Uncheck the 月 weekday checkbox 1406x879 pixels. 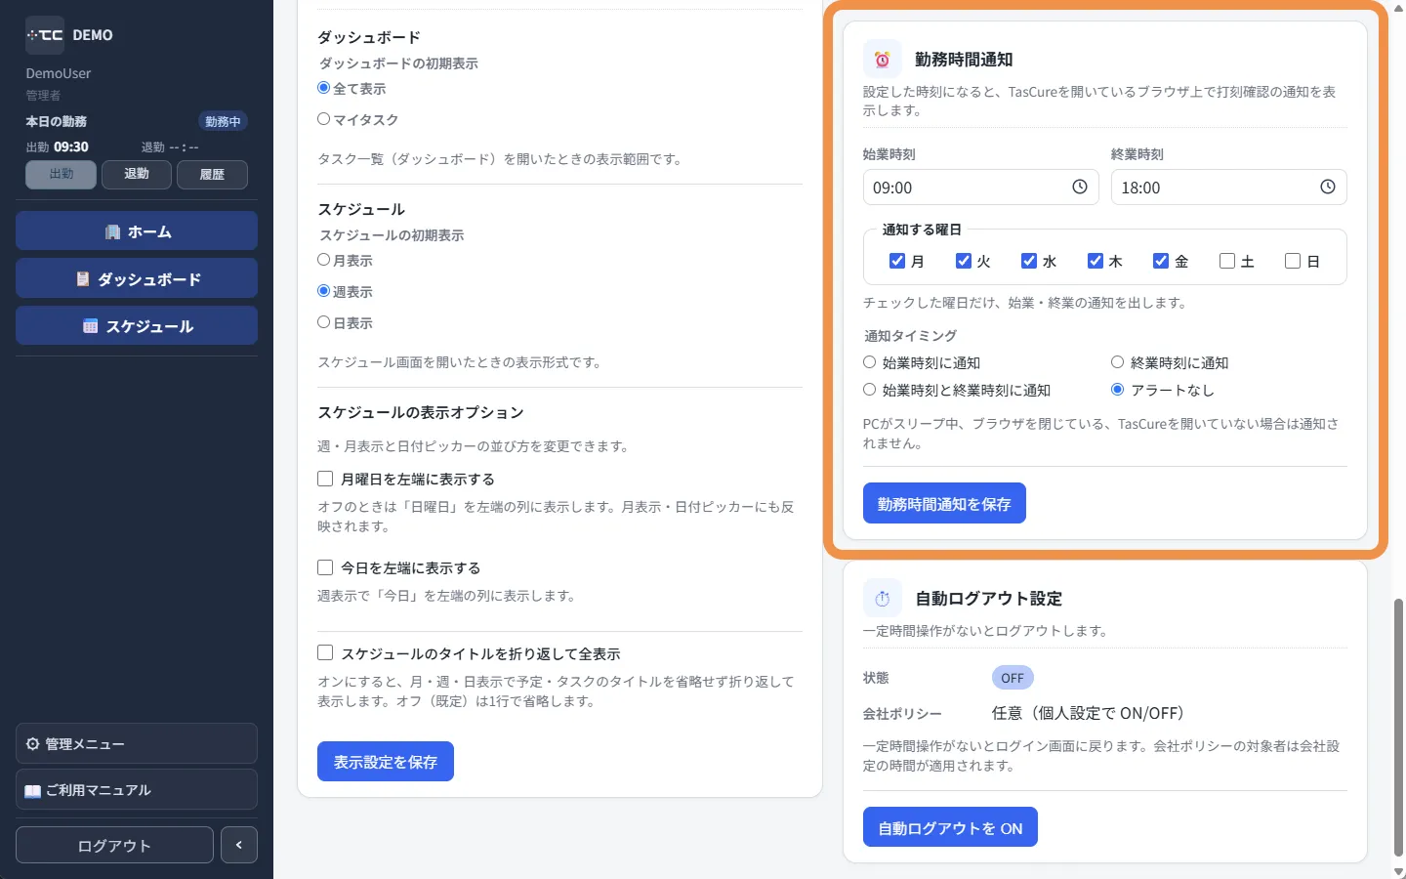(897, 261)
